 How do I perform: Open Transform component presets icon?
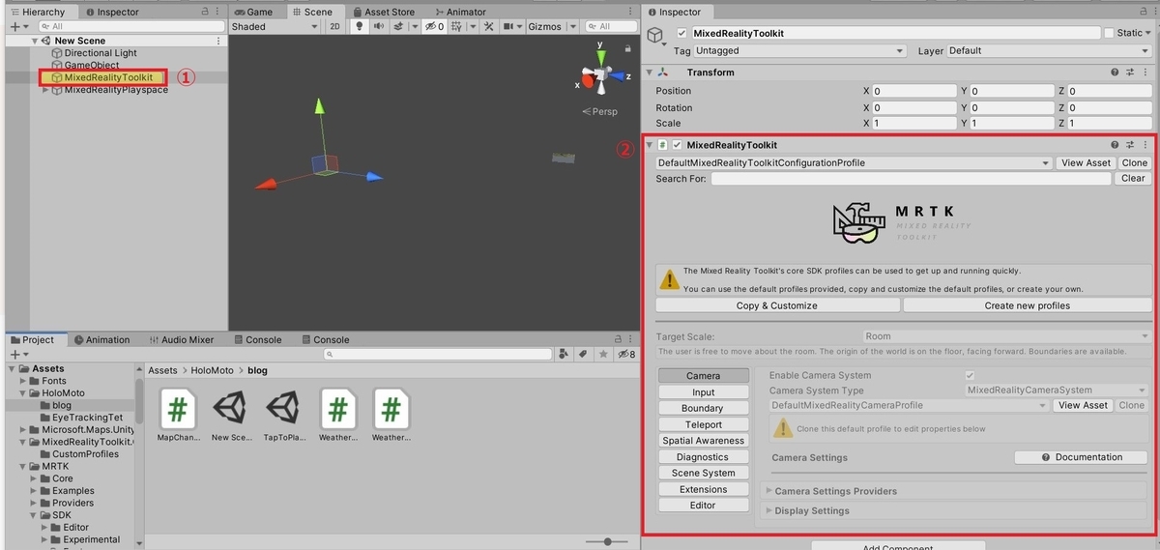1129,72
